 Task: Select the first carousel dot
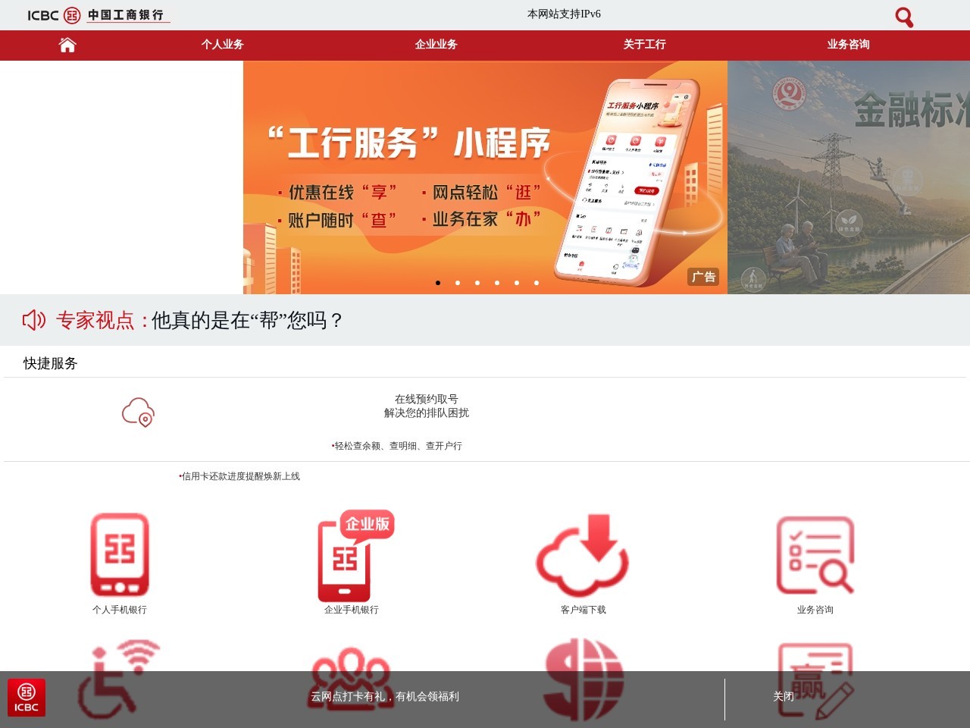point(438,283)
